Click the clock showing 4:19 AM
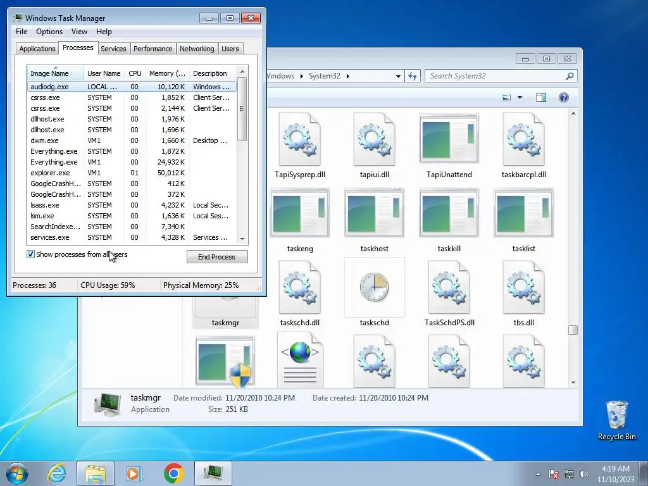This screenshot has height=486, width=648. (615, 469)
